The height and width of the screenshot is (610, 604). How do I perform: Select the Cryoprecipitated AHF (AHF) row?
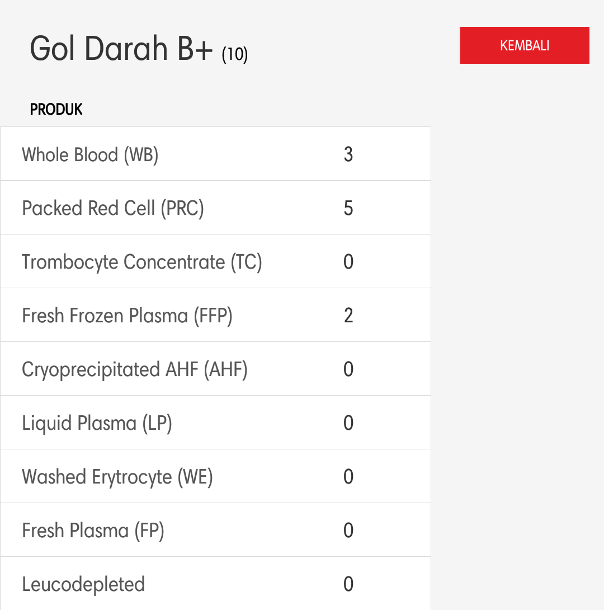tap(215, 369)
